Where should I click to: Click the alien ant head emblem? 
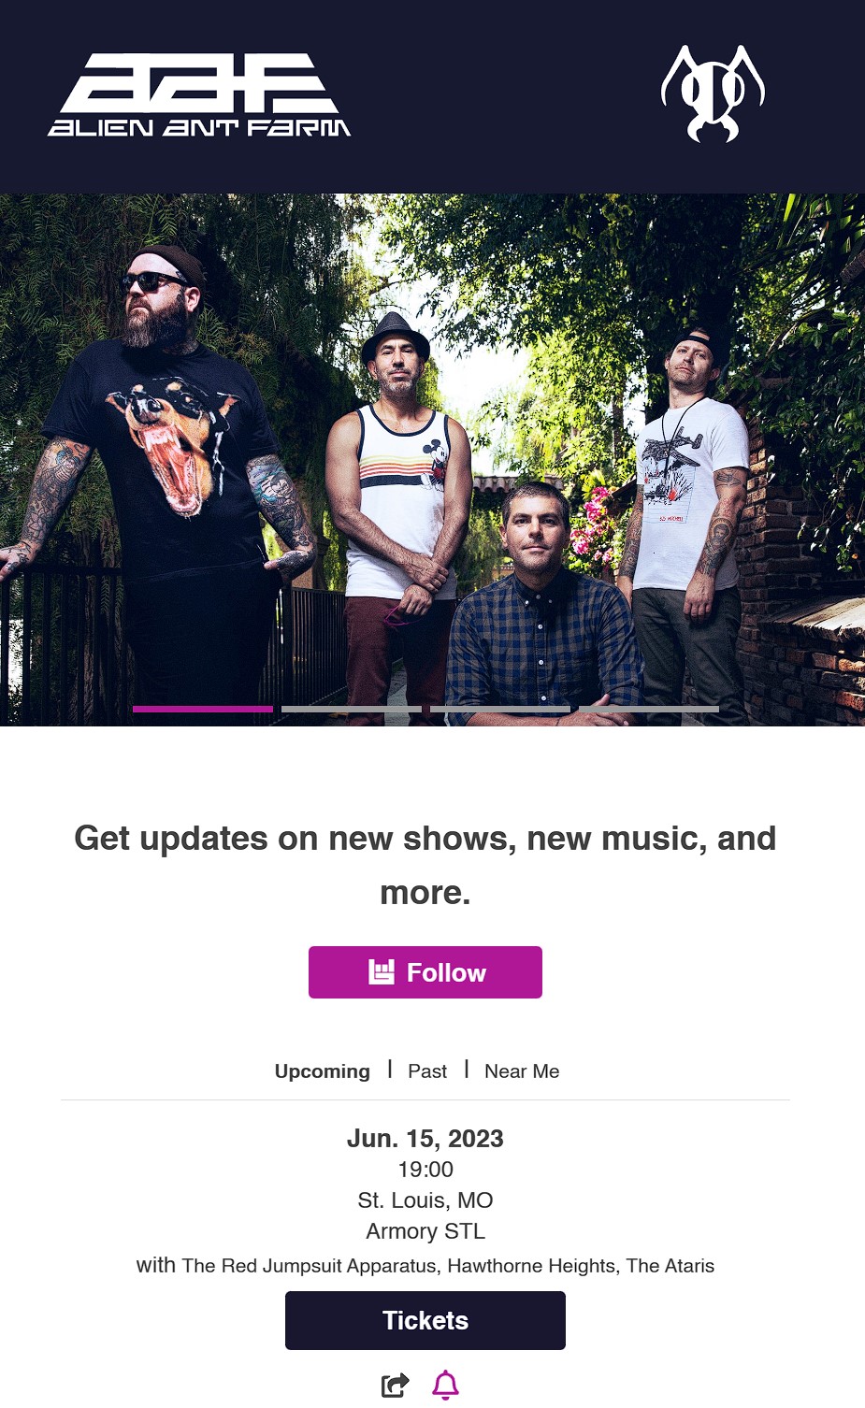[713, 94]
